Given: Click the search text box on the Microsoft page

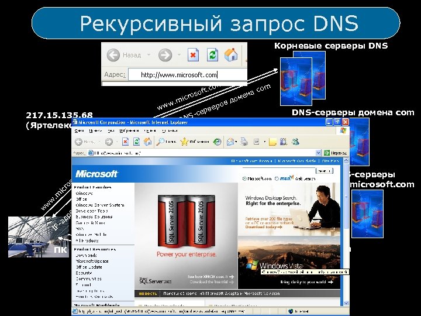Looking at the screenshot, I should [x=279, y=171].
